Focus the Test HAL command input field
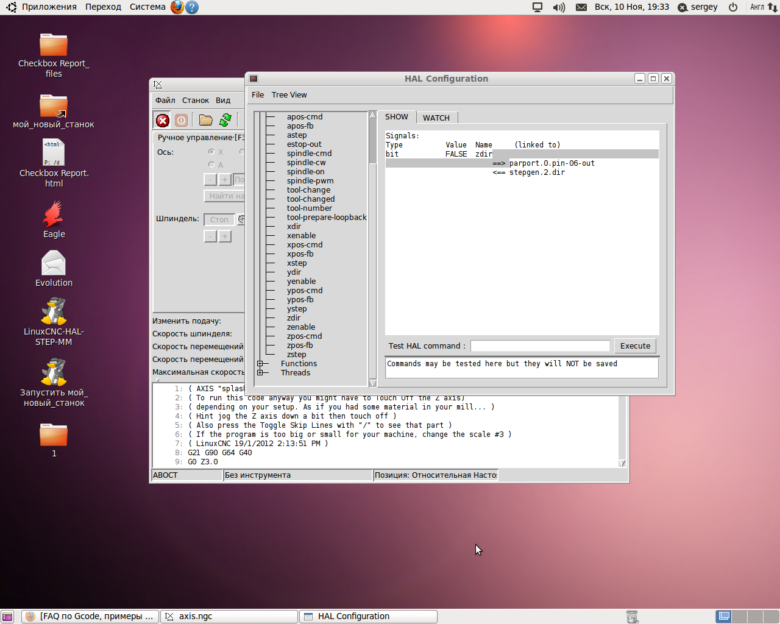Viewport: 780px width, 624px height. coord(540,346)
